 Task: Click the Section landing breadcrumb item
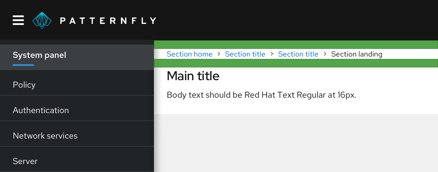pyautogui.click(x=357, y=54)
